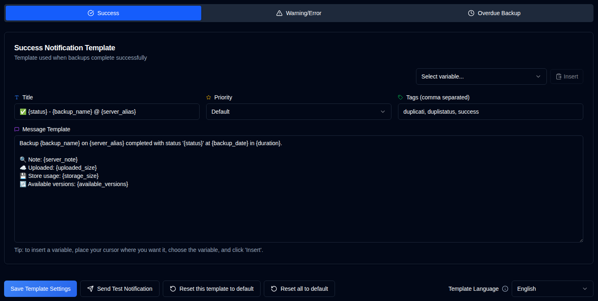Click the paper plane icon on Send Test Notification

point(90,289)
